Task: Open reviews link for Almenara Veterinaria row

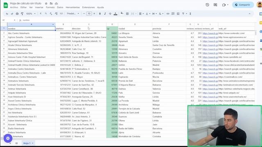Action: click(x=210, y=49)
